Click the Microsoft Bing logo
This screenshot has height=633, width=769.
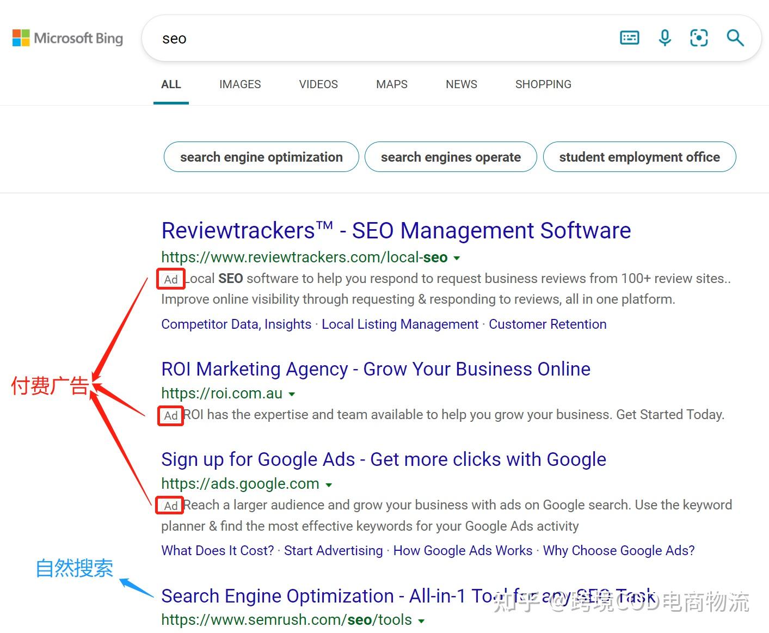click(x=67, y=38)
